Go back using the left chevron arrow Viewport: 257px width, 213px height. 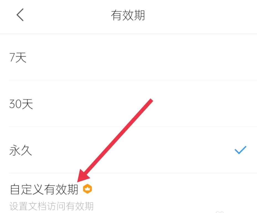point(20,15)
